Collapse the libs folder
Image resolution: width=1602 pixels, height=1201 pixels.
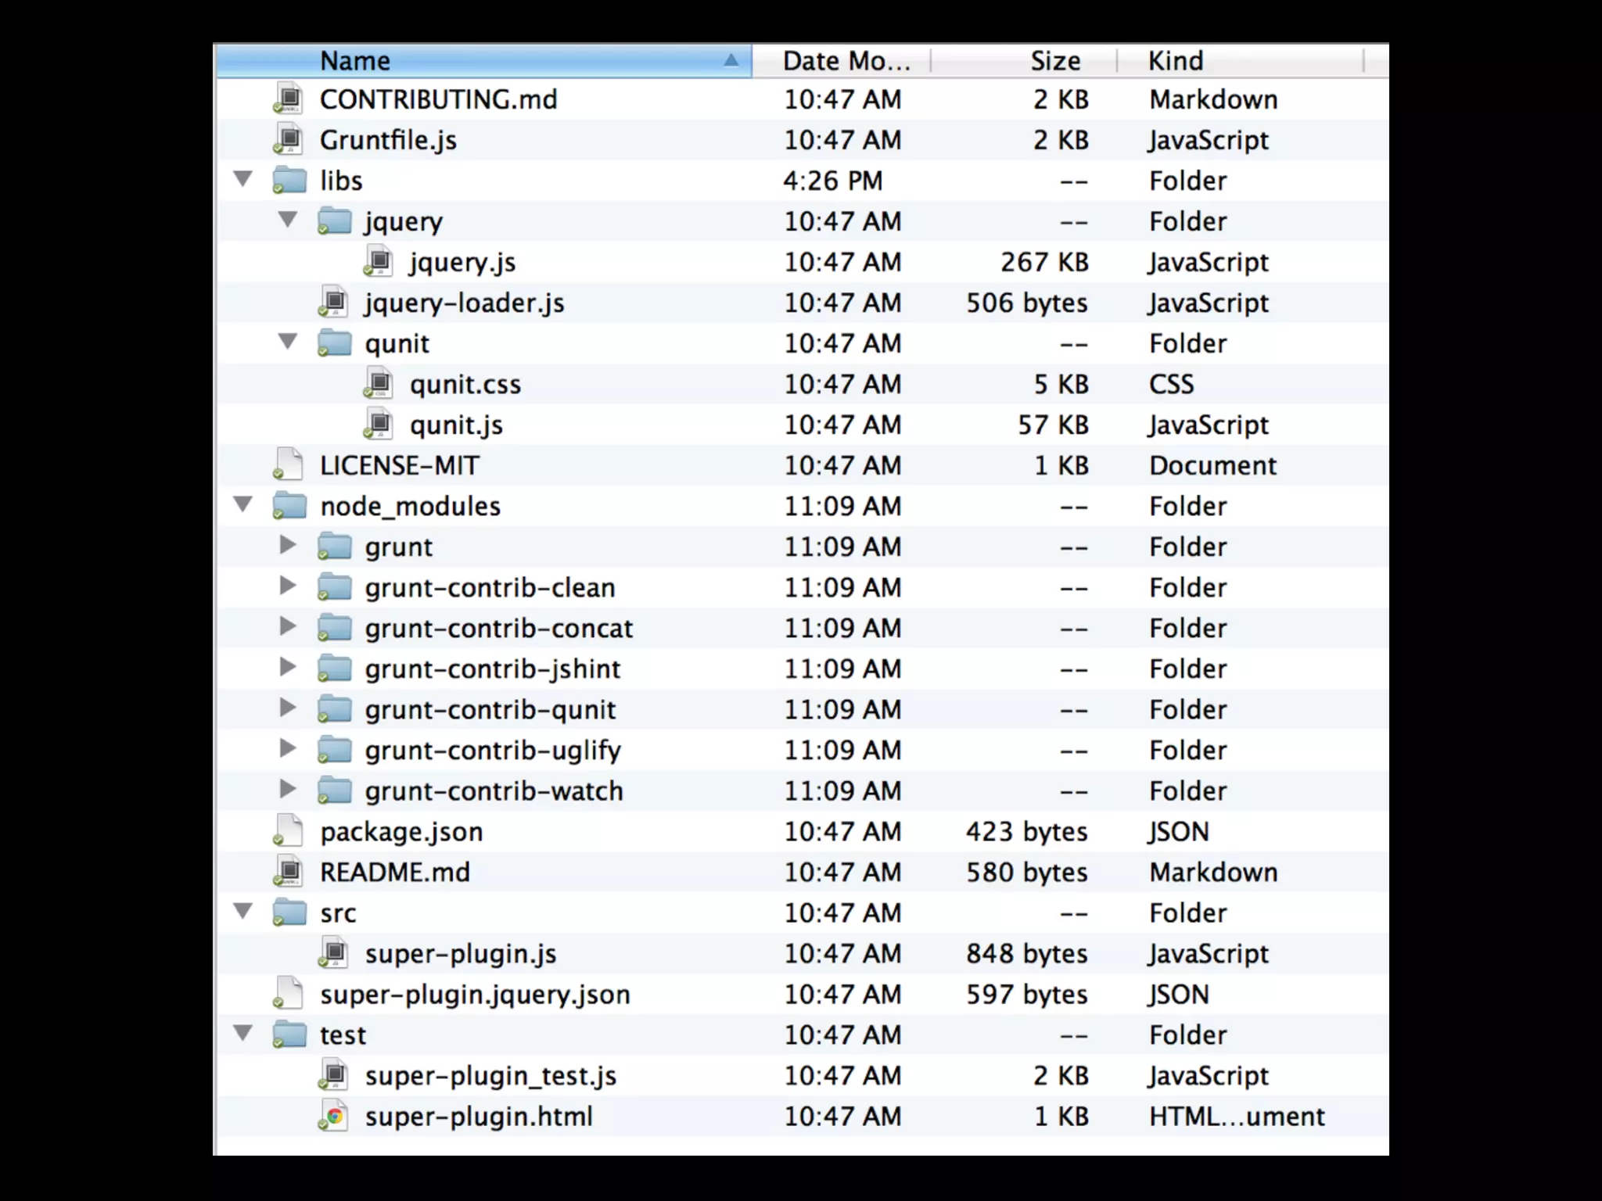(x=243, y=180)
